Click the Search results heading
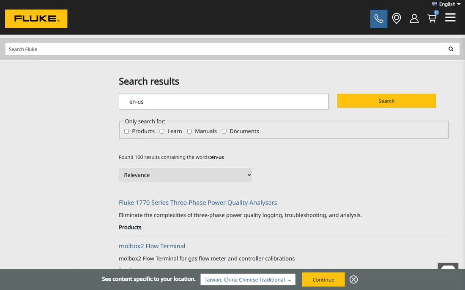This screenshot has height=290, width=465. 149,81
